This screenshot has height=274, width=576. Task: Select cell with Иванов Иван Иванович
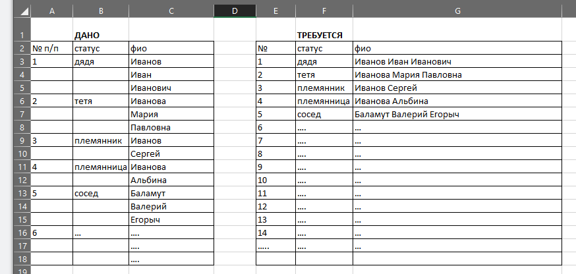pyautogui.click(x=457, y=61)
